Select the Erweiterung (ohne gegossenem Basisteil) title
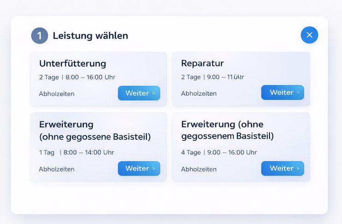Image resolution: width=342 pixels, height=224 pixels. (228, 130)
